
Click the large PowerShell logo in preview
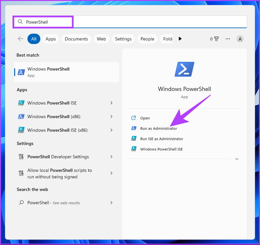click(185, 69)
